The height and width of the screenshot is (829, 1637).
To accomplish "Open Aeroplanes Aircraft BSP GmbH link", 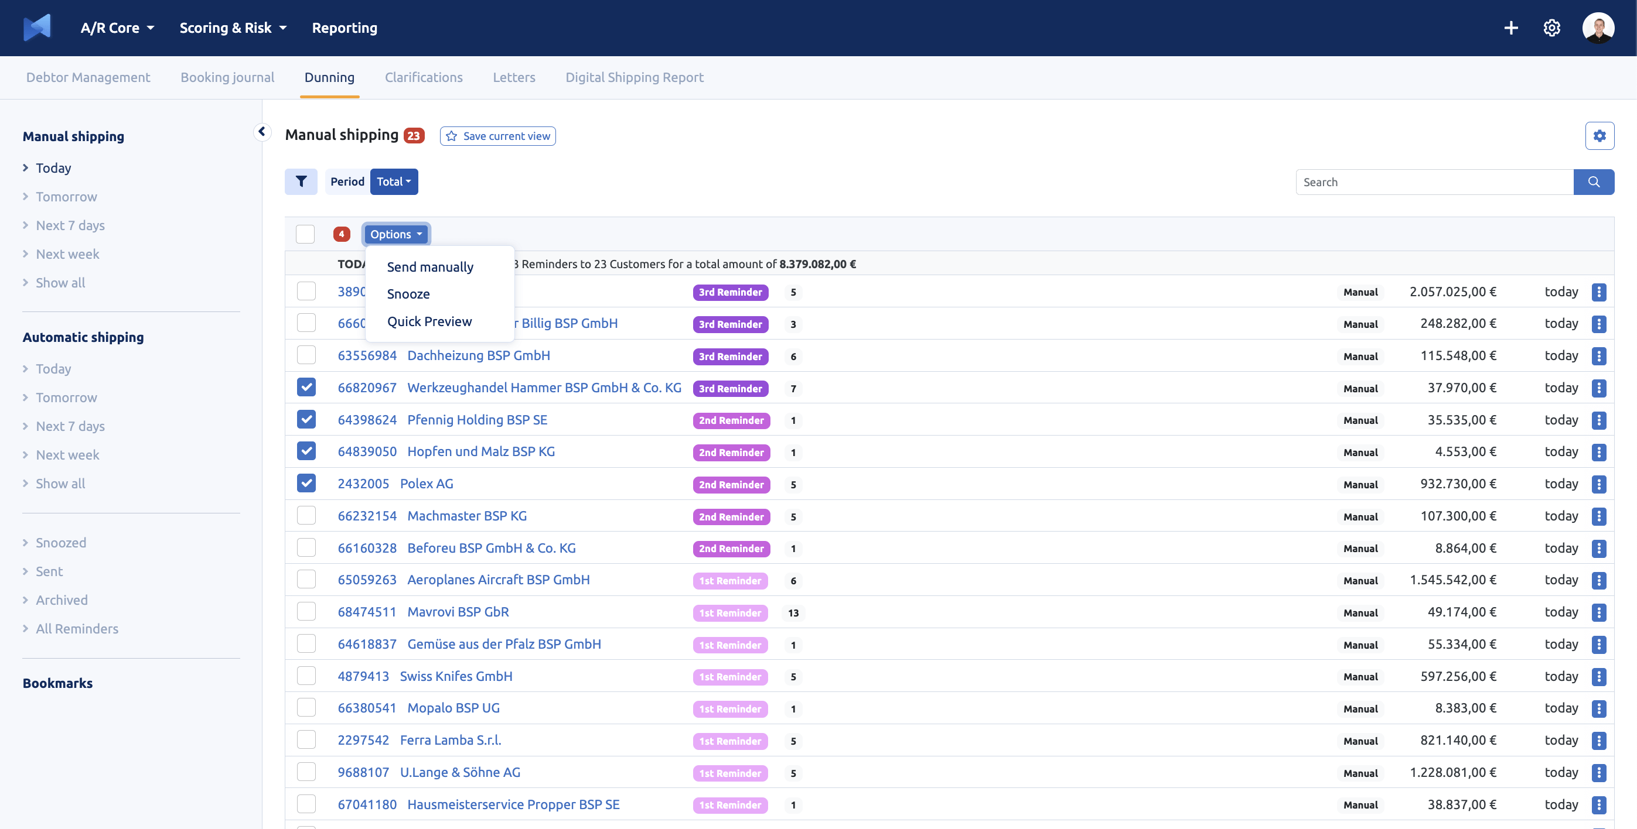I will 498,580.
